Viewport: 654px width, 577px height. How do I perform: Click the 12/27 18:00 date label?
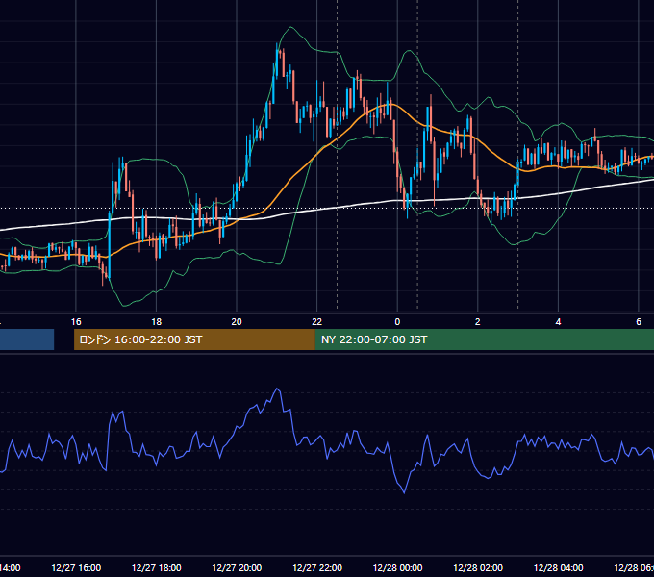(157, 567)
